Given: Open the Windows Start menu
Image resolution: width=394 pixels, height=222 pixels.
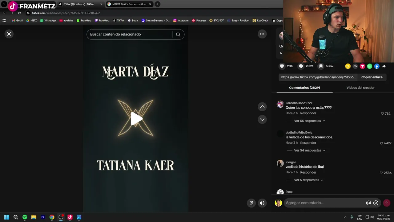Looking at the screenshot, I should click(x=6, y=217).
